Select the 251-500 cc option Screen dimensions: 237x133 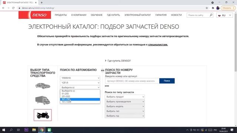80,96
